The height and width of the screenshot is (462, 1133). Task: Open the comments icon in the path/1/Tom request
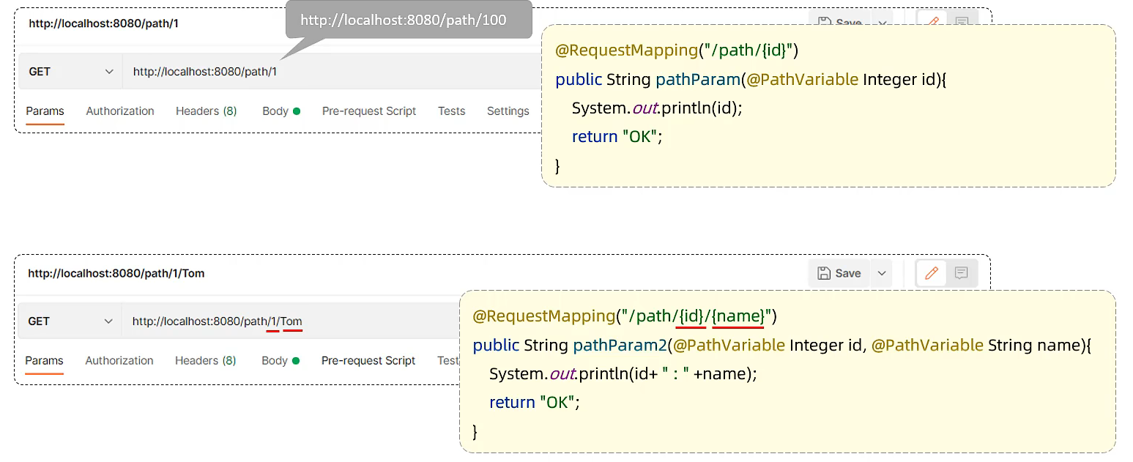962,273
